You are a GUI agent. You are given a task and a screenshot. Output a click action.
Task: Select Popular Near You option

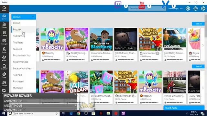[x=24, y=55]
